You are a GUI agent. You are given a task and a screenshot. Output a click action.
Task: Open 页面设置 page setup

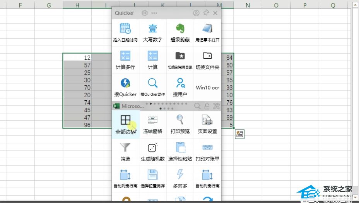[207, 124]
